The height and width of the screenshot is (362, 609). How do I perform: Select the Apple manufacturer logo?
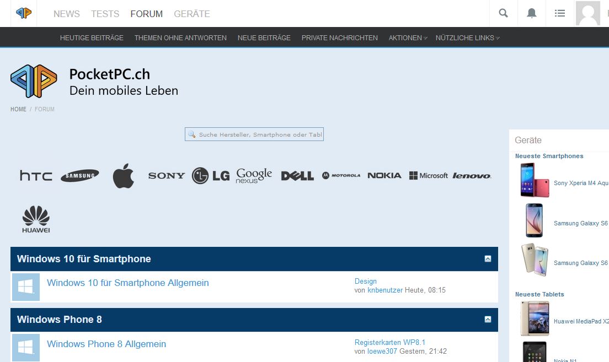pos(124,176)
